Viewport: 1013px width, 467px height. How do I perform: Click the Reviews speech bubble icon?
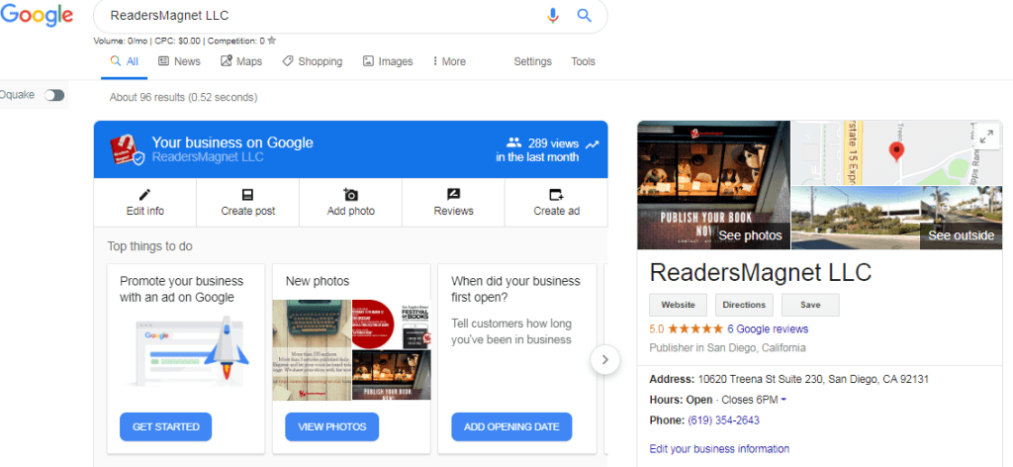click(453, 195)
